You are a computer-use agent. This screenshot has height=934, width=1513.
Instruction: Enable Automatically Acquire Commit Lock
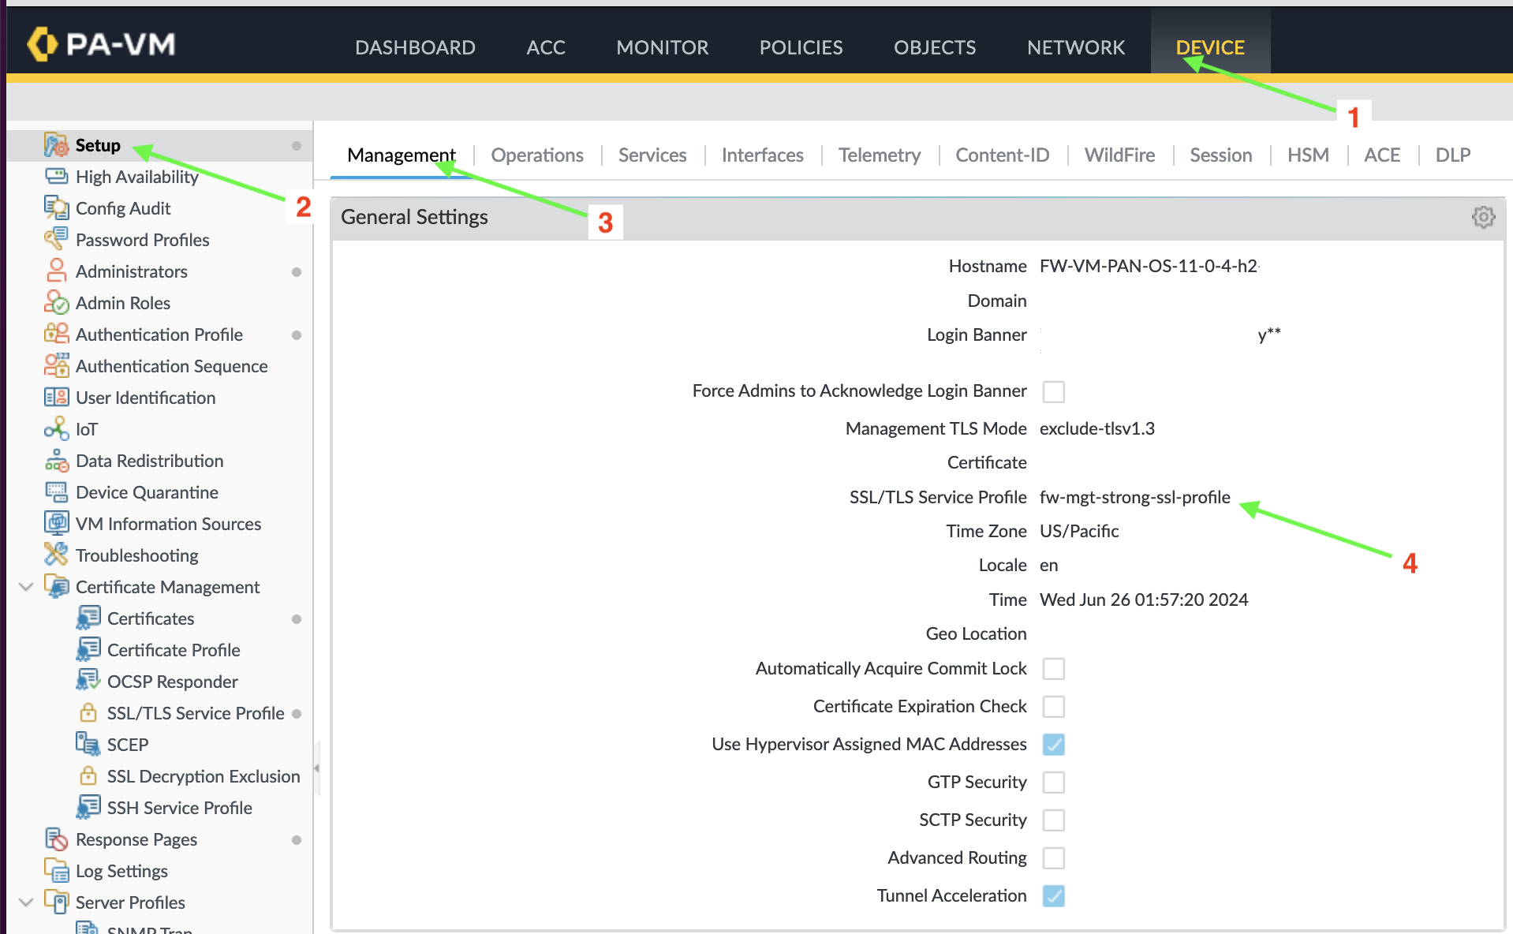(1053, 668)
